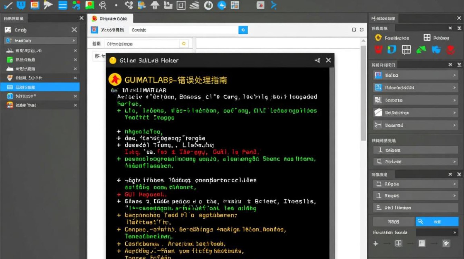Image resolution: width=464 pixels, height=259 pixels.
Task: Click the first small square icon right of address bar
Action: pos(354,30)
